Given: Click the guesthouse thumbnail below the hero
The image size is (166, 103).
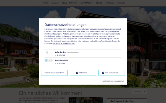Looking at the screenshot, I should (x=86, y=100).
